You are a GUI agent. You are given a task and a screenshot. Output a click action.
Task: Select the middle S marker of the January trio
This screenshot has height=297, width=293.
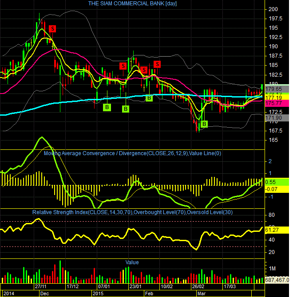[144, 70]
